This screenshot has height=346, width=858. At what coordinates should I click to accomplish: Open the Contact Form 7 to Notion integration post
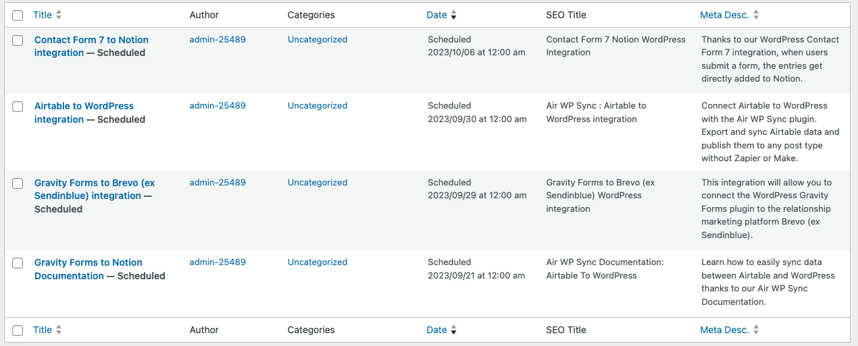91,46
